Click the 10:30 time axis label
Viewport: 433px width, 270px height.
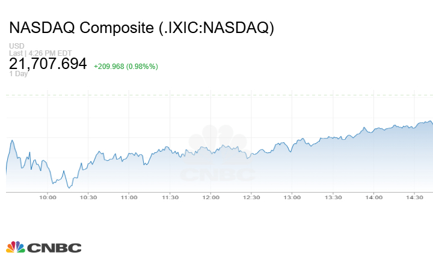(x=88, y=197)
